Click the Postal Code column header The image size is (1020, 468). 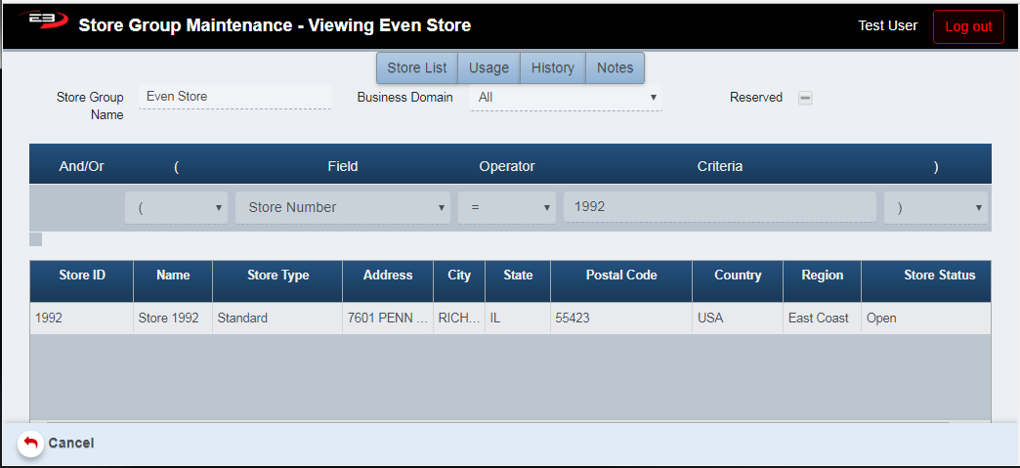(620, 276)
